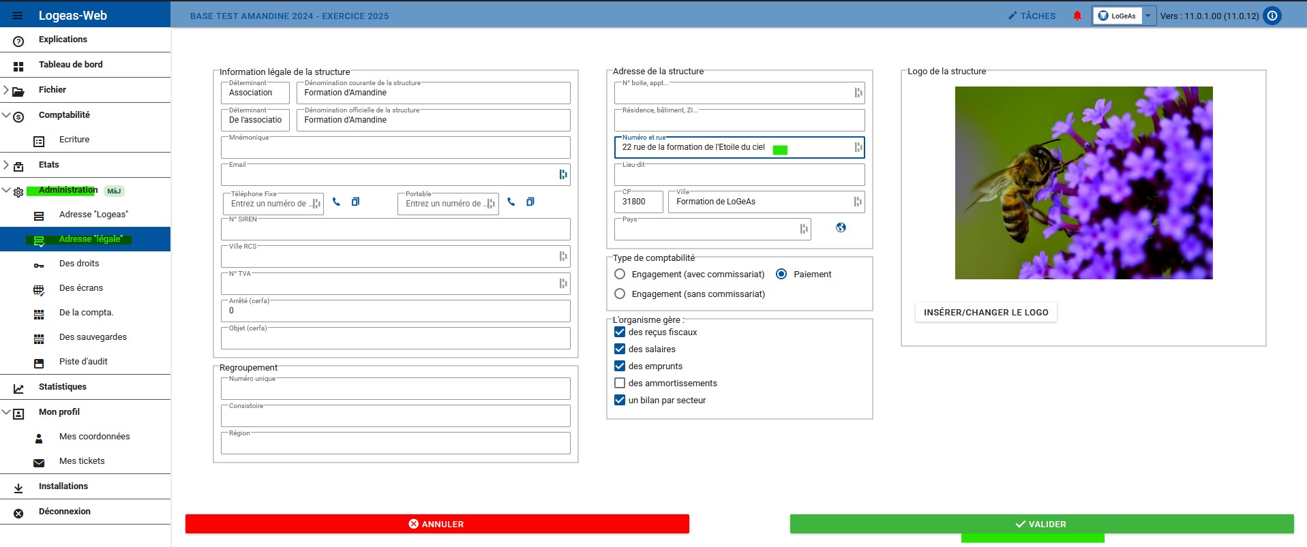This screenshot has height=547, width=1307.
Task: Click the globe icon next to Pays field
Action: coord(841,228)
